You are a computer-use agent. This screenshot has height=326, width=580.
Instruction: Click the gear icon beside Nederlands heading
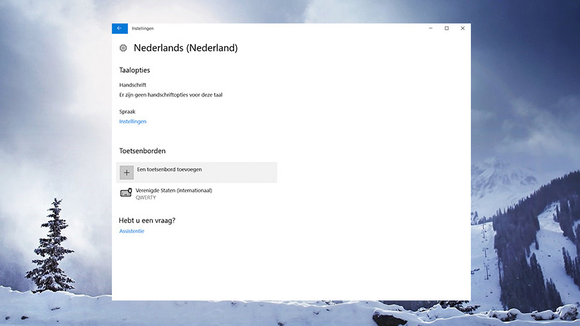(x=123, y=48)
